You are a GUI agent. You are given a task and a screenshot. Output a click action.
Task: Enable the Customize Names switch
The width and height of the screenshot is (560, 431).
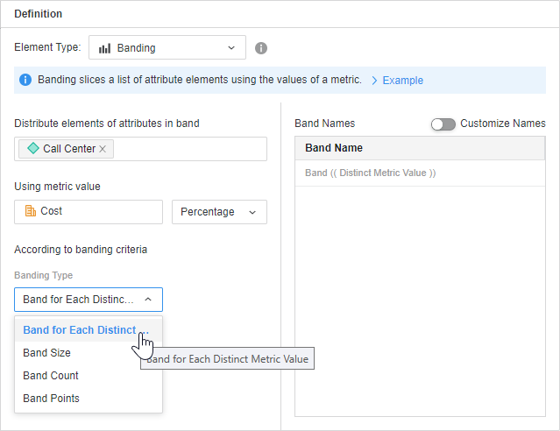443,124
